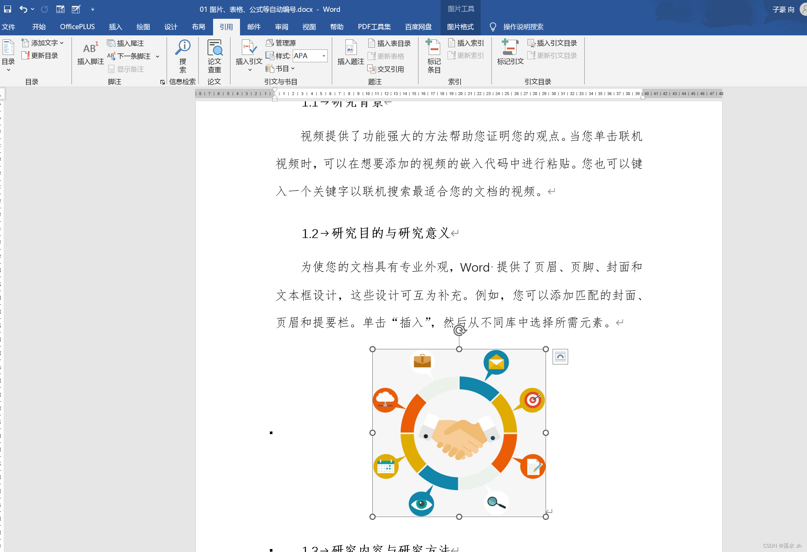Expand the Undo history dropdown arrow
Image resolution: width=807 pixels, height=552 pixels.
tap(32, 9)
